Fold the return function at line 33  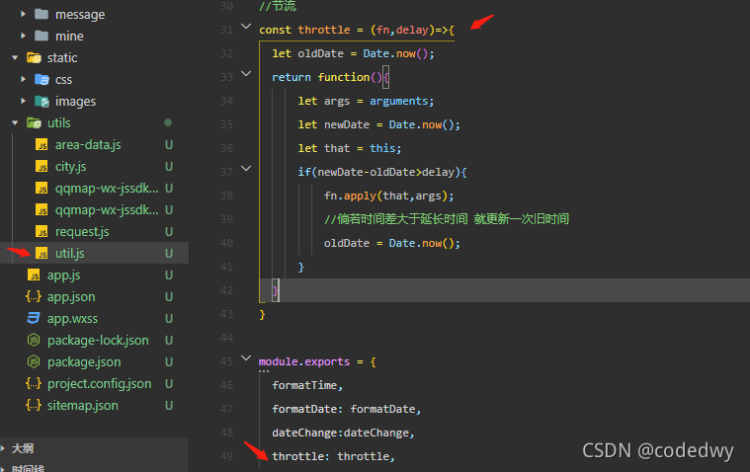246,74
